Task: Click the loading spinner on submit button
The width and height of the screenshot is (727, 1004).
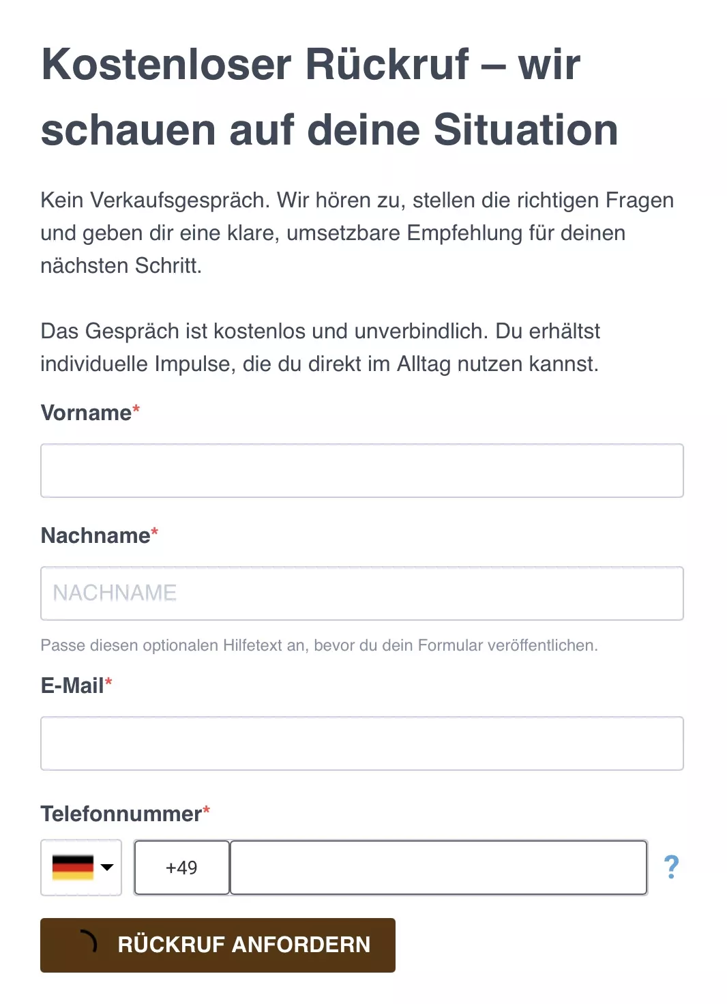Action: (x=87, y=943)
